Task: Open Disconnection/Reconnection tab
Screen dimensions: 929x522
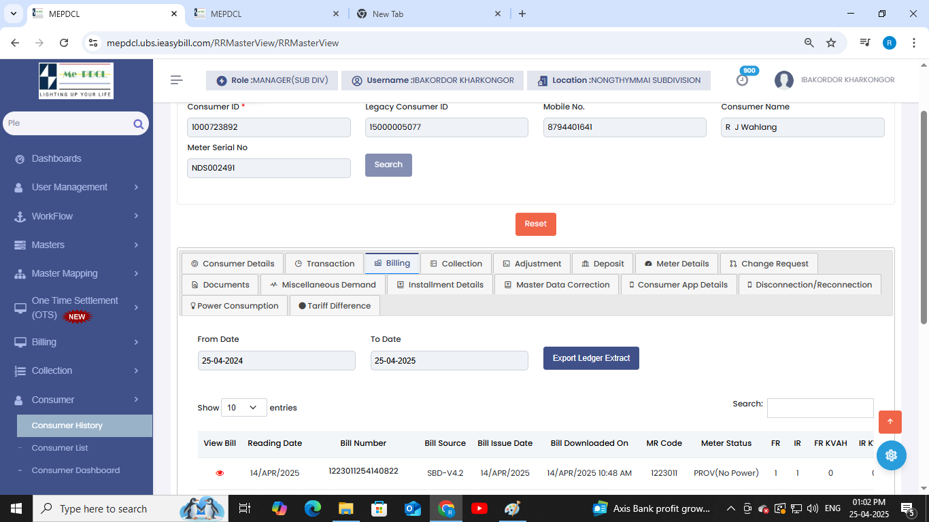Action: point(809,285)
